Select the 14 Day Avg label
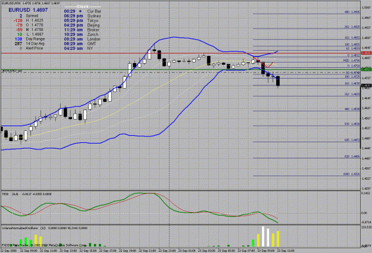The width and height of the screenshot is (372, 253). (x=35, y=43)
